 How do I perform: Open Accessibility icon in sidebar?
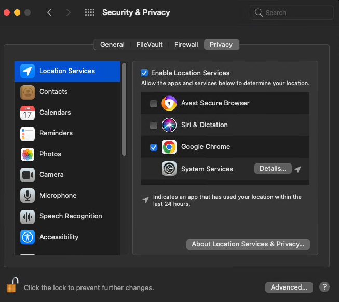pyautogui.click(x=28, y=237)
